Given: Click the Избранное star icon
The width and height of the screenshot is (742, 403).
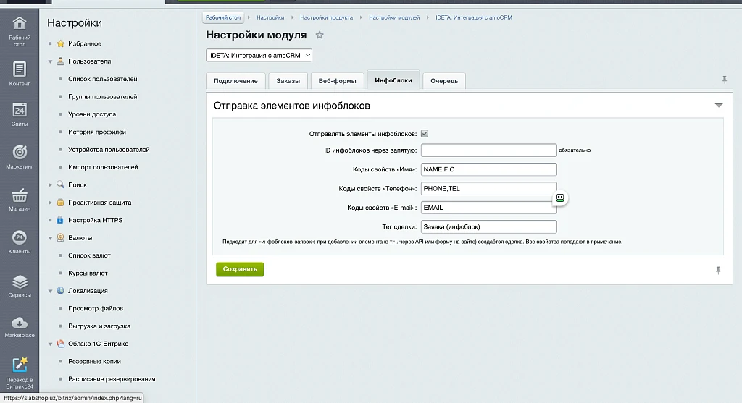Looking at the screenshot, I should coord(61,43).
